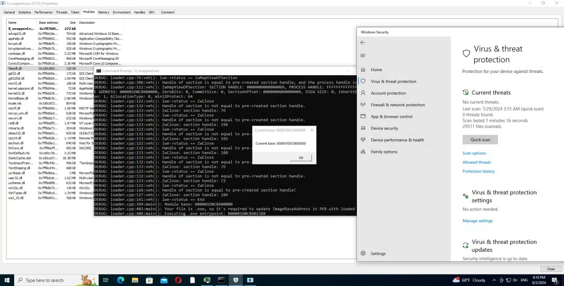Switch to the Performance tab

43,12
